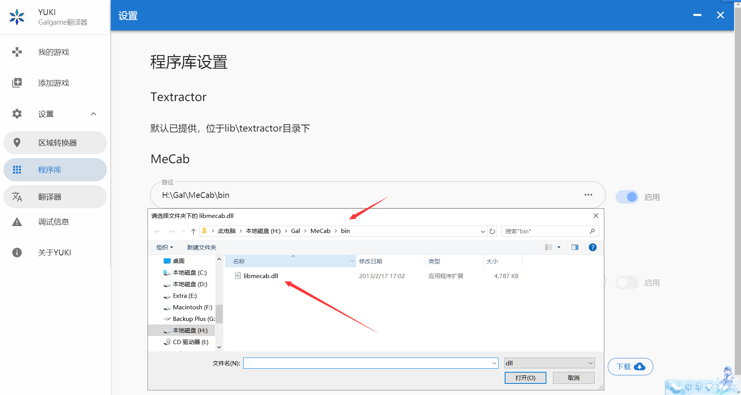
Task: Click the 关于YUKI info icon
Action: tap(17, 253)
